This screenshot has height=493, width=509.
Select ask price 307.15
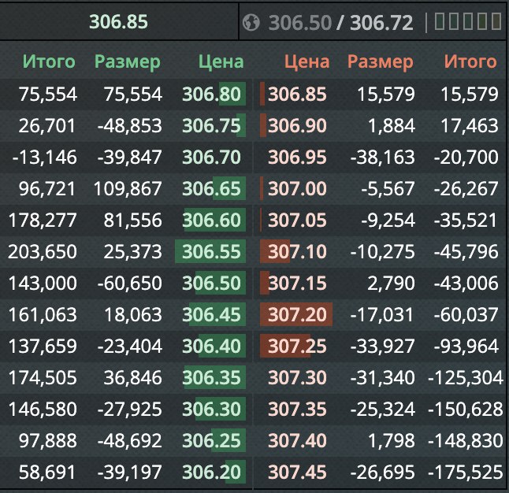(x=297, y=283)
